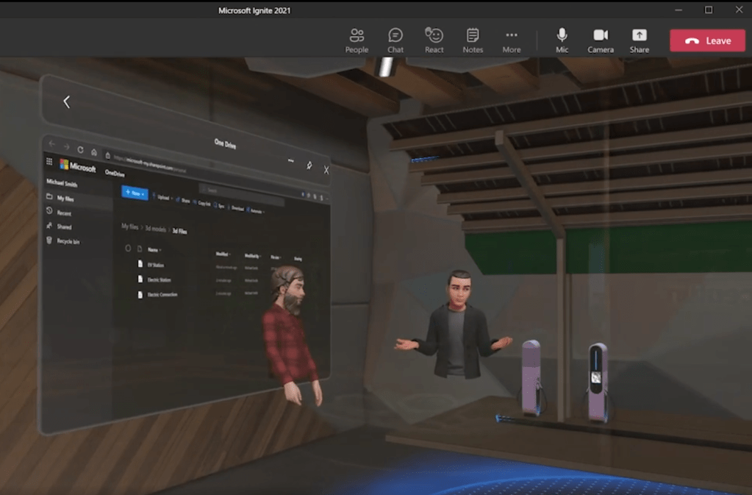Open the New dropdown in OneDrive
This screenshot has height=495, width=752.
pyautogui.click(x=135, y=193)
